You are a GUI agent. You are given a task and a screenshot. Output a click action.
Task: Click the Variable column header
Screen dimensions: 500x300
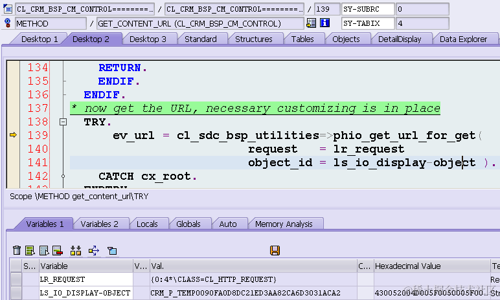[86, 266]
